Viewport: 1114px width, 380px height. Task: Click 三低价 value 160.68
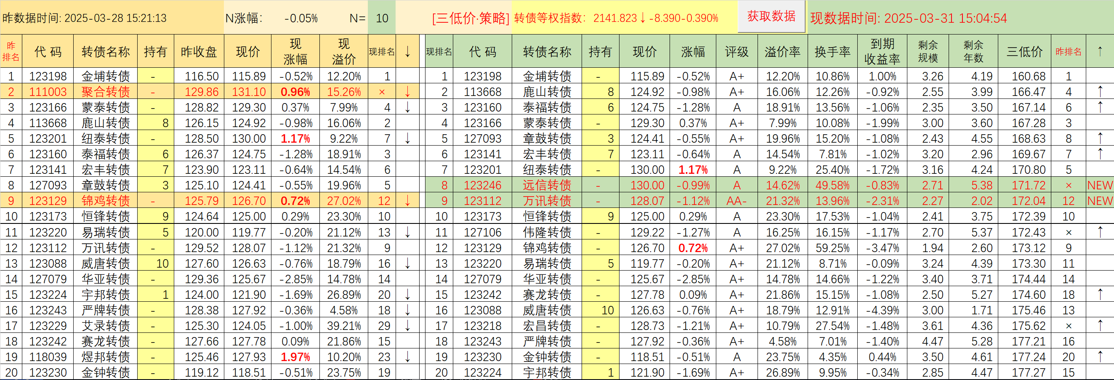tap(1029, 77)
